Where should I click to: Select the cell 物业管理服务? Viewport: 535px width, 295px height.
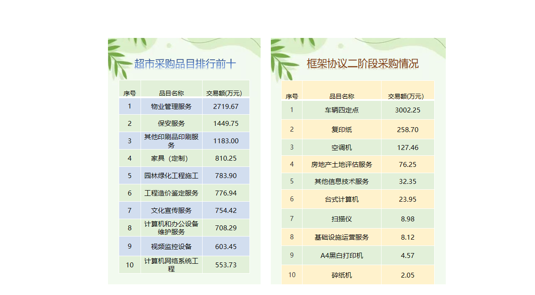(171, 107)
